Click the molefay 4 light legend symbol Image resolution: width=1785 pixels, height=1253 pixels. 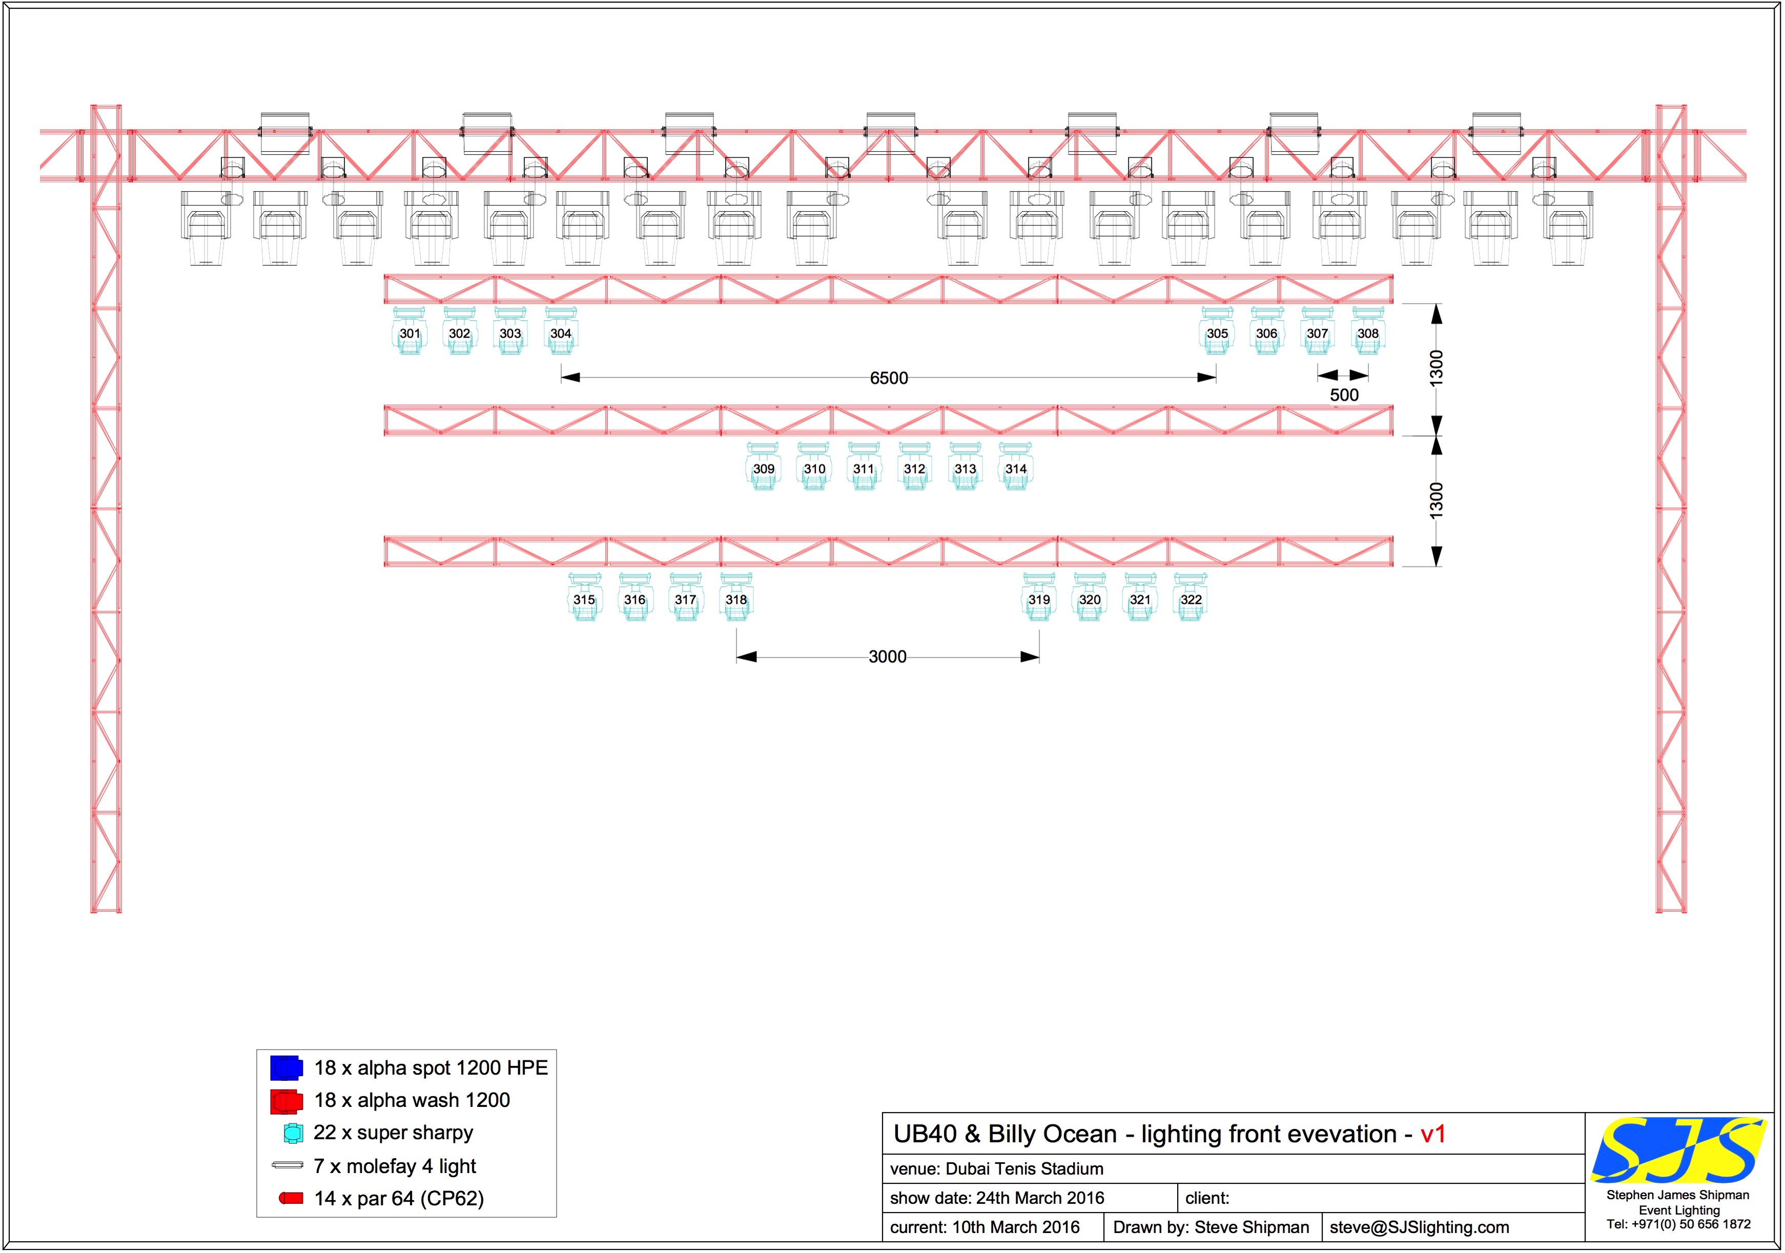287,1165
